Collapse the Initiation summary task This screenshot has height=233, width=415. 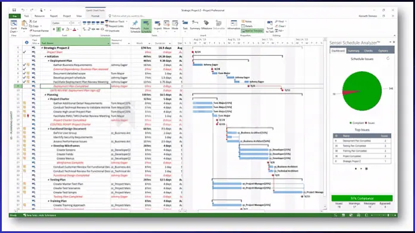(x=45, y=56)
